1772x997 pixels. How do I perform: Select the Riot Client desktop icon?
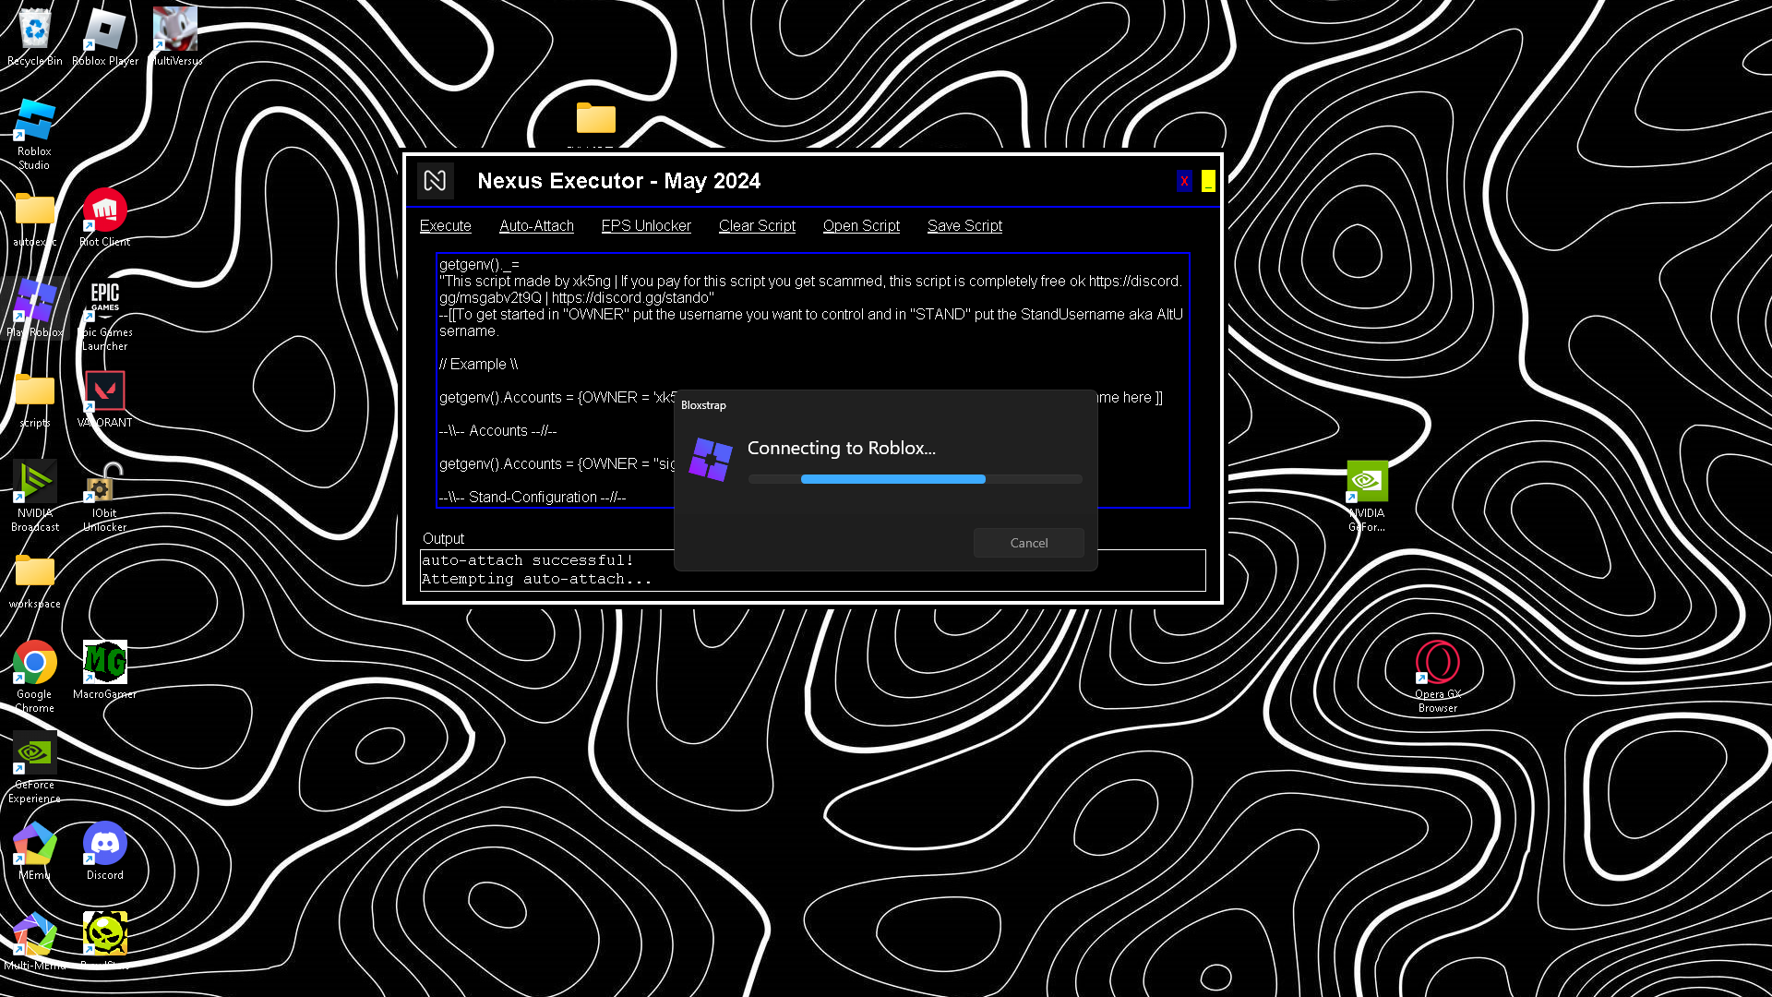[104, 211]
